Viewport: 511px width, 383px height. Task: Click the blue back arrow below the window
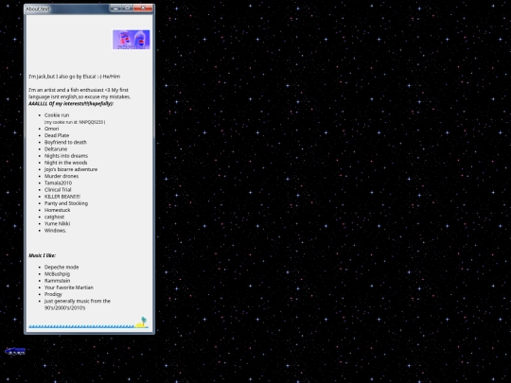point(15,351)
